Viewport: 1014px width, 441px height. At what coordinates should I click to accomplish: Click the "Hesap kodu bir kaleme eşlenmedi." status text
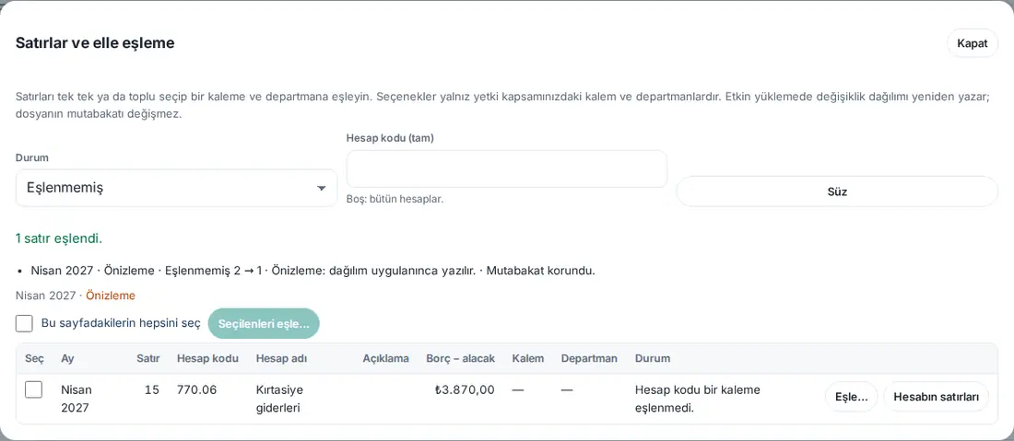tap(698, 399)
